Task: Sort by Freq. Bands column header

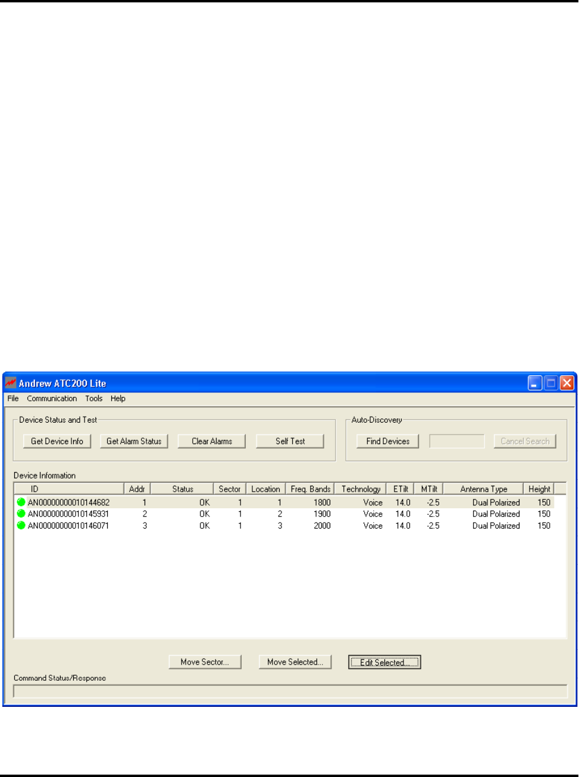Action: tap(310, 489)
